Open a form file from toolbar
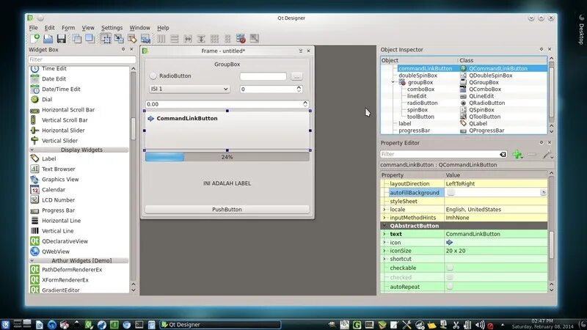The height and width of the screenshot is (330, 587). click(48, 38)
